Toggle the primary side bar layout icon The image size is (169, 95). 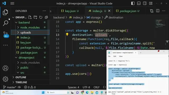tap(133, 3)
